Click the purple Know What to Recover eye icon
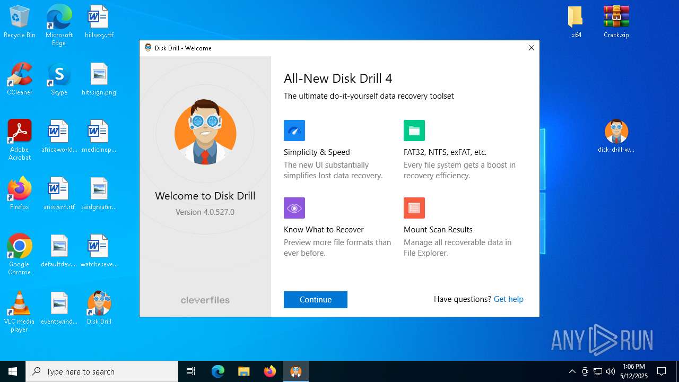 pos(294,208)
